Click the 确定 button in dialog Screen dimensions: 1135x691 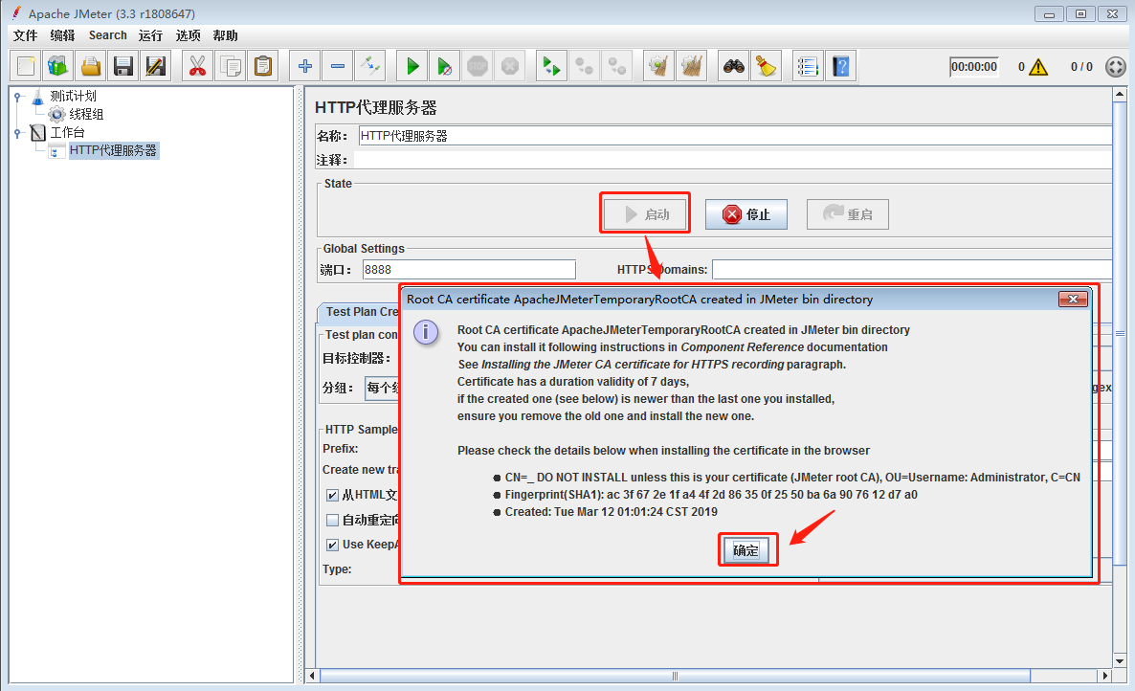(746, 550)
